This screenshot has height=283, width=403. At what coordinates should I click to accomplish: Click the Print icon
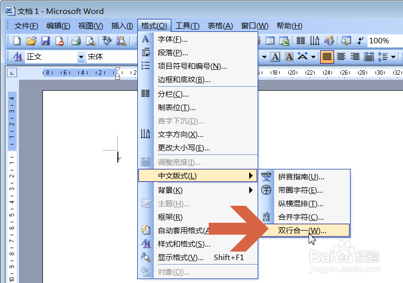click(76, 41)
